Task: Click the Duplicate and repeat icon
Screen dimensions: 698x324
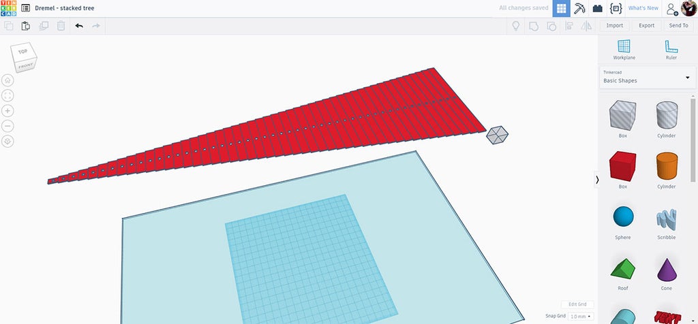Action: coord(44,26)
